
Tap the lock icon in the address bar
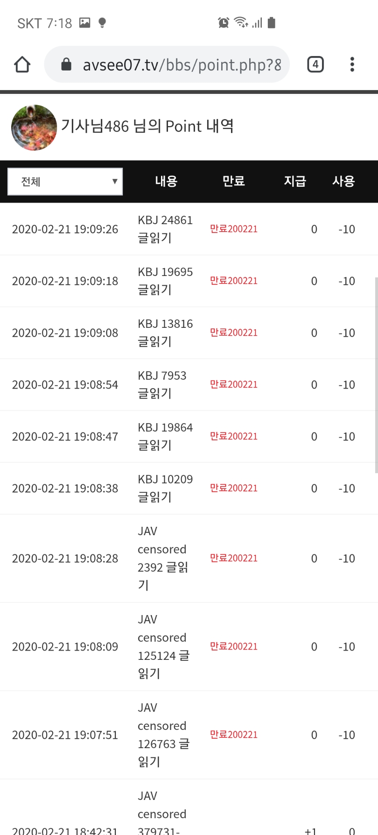click(x=66, y=64)
